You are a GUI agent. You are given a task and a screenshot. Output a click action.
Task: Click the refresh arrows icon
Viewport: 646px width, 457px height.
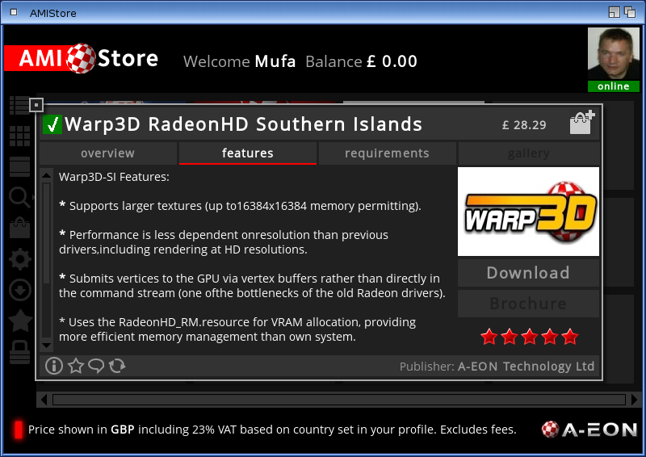[x=117, y=366]
